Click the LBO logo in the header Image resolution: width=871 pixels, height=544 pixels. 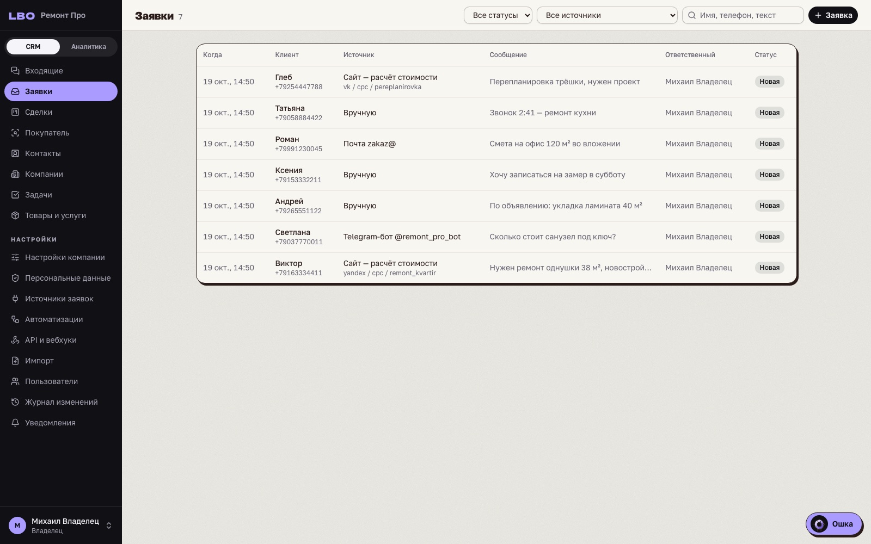tap(22, 16)
